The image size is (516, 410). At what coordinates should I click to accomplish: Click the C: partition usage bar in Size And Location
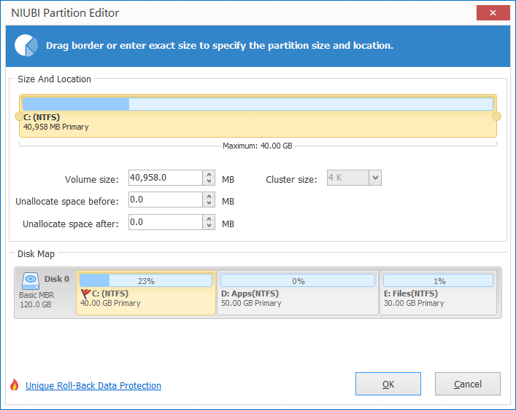tap(258, 104)
